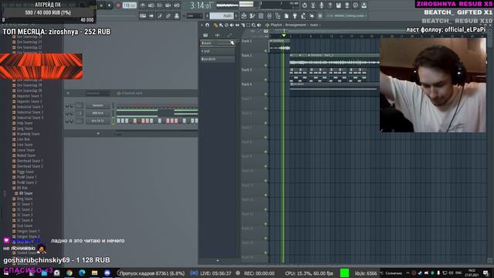Screen dimensions: 494x278
Task: Select Naked Snare in browser
Action: [x=26, y=155]
